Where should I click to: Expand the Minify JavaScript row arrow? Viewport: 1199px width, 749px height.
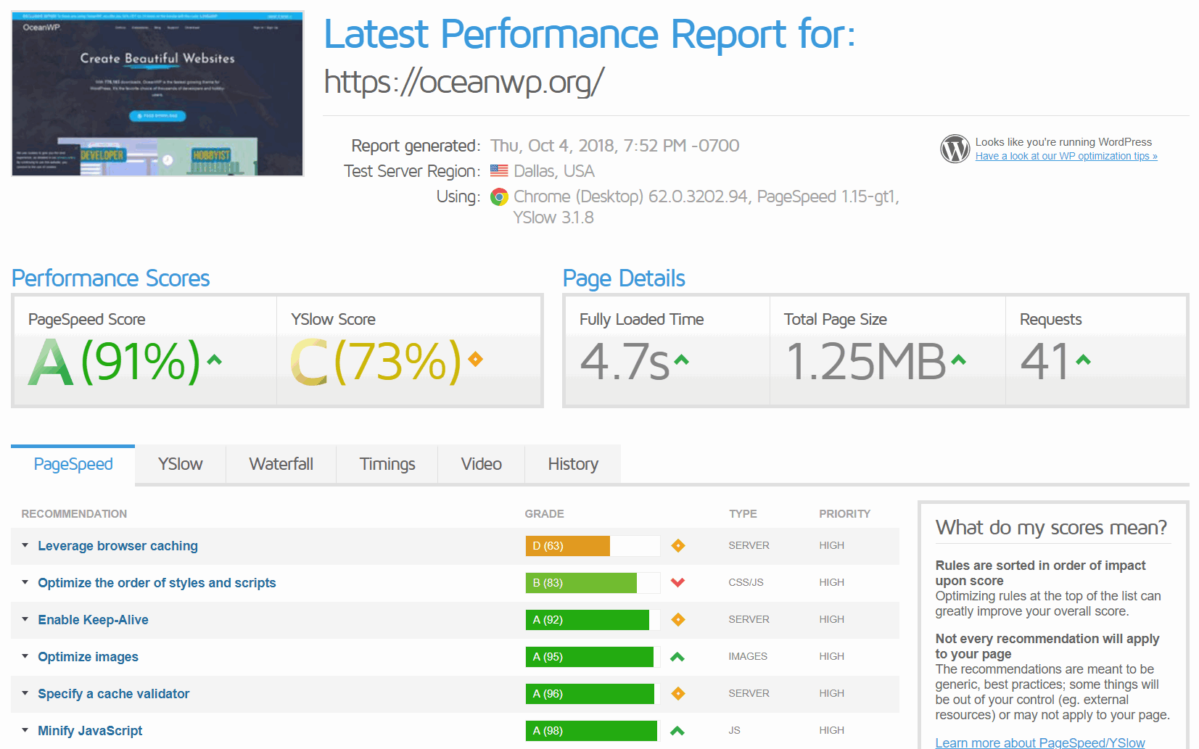click(x=25, y=730)
